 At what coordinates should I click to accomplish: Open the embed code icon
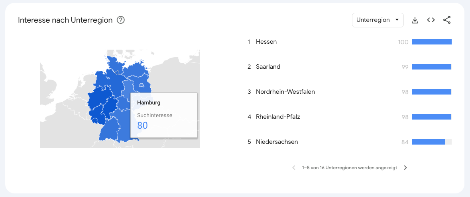(431, 20)
